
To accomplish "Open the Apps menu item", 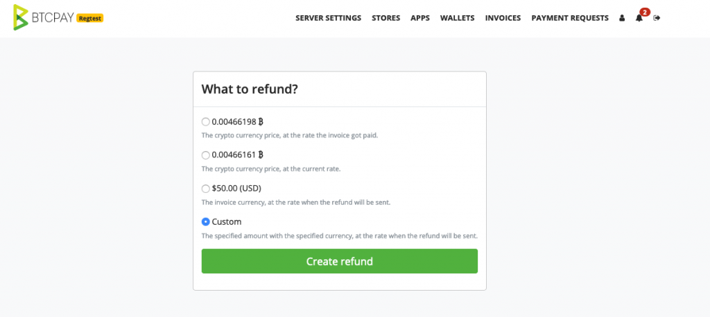I will [x=420, y=18].
